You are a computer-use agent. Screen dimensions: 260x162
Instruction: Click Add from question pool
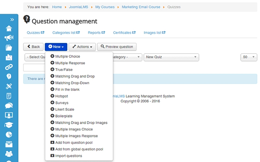pos(74,142)
